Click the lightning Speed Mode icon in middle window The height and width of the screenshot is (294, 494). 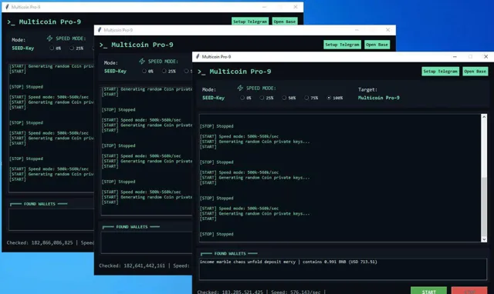pyautogui.click(x=142, y=61)
